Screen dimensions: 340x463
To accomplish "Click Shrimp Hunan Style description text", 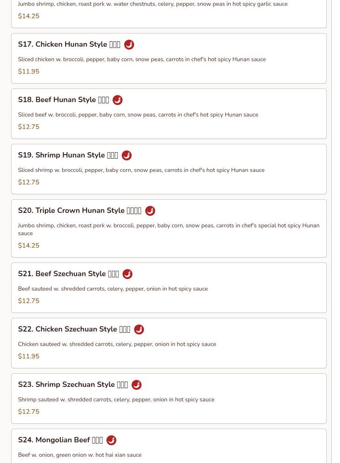I will click(141, 170).
